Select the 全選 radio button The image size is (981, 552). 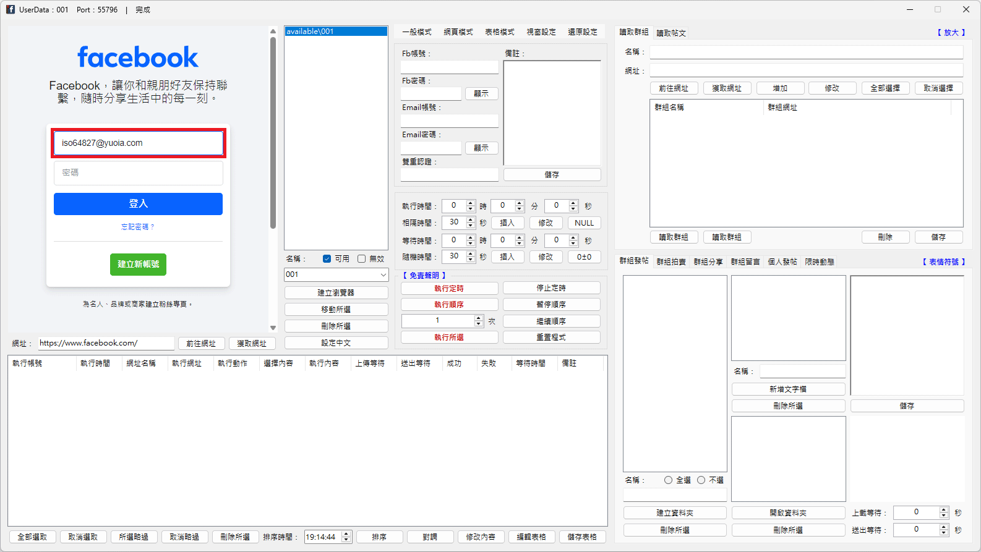tap(668, 480)
